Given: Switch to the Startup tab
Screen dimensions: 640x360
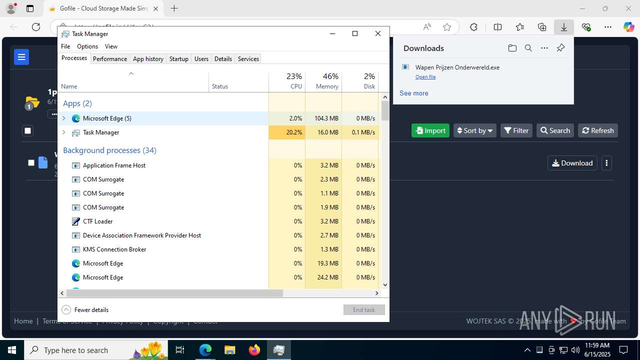Looking at the screenshot, I should pos(179,58).
